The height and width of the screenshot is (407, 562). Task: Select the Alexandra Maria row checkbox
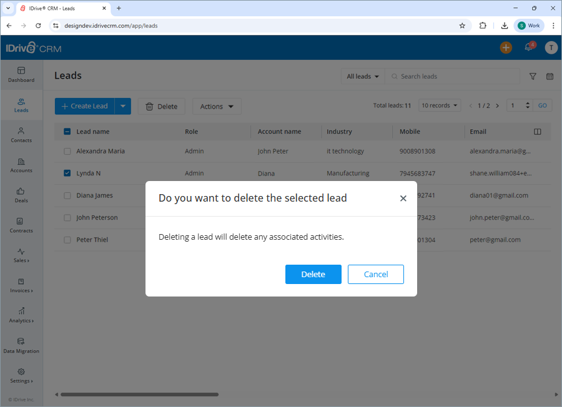pos(67,151)
